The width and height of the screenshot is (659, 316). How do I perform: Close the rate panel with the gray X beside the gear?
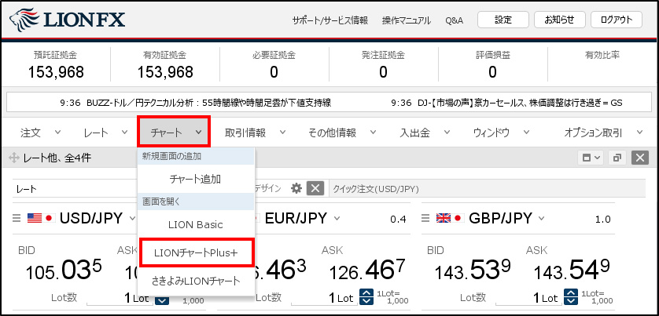click(315, 189)
